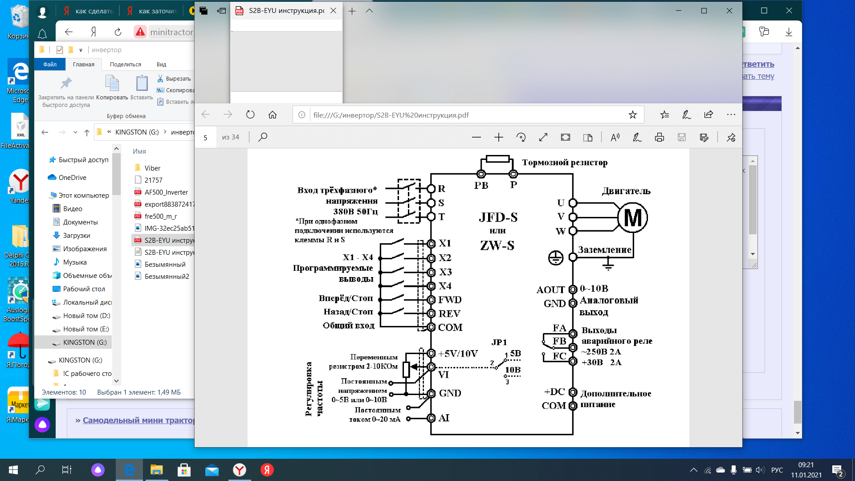Screen dimensions: 855x481
Task: Refresh the Edge page
Action: [250, 114]
